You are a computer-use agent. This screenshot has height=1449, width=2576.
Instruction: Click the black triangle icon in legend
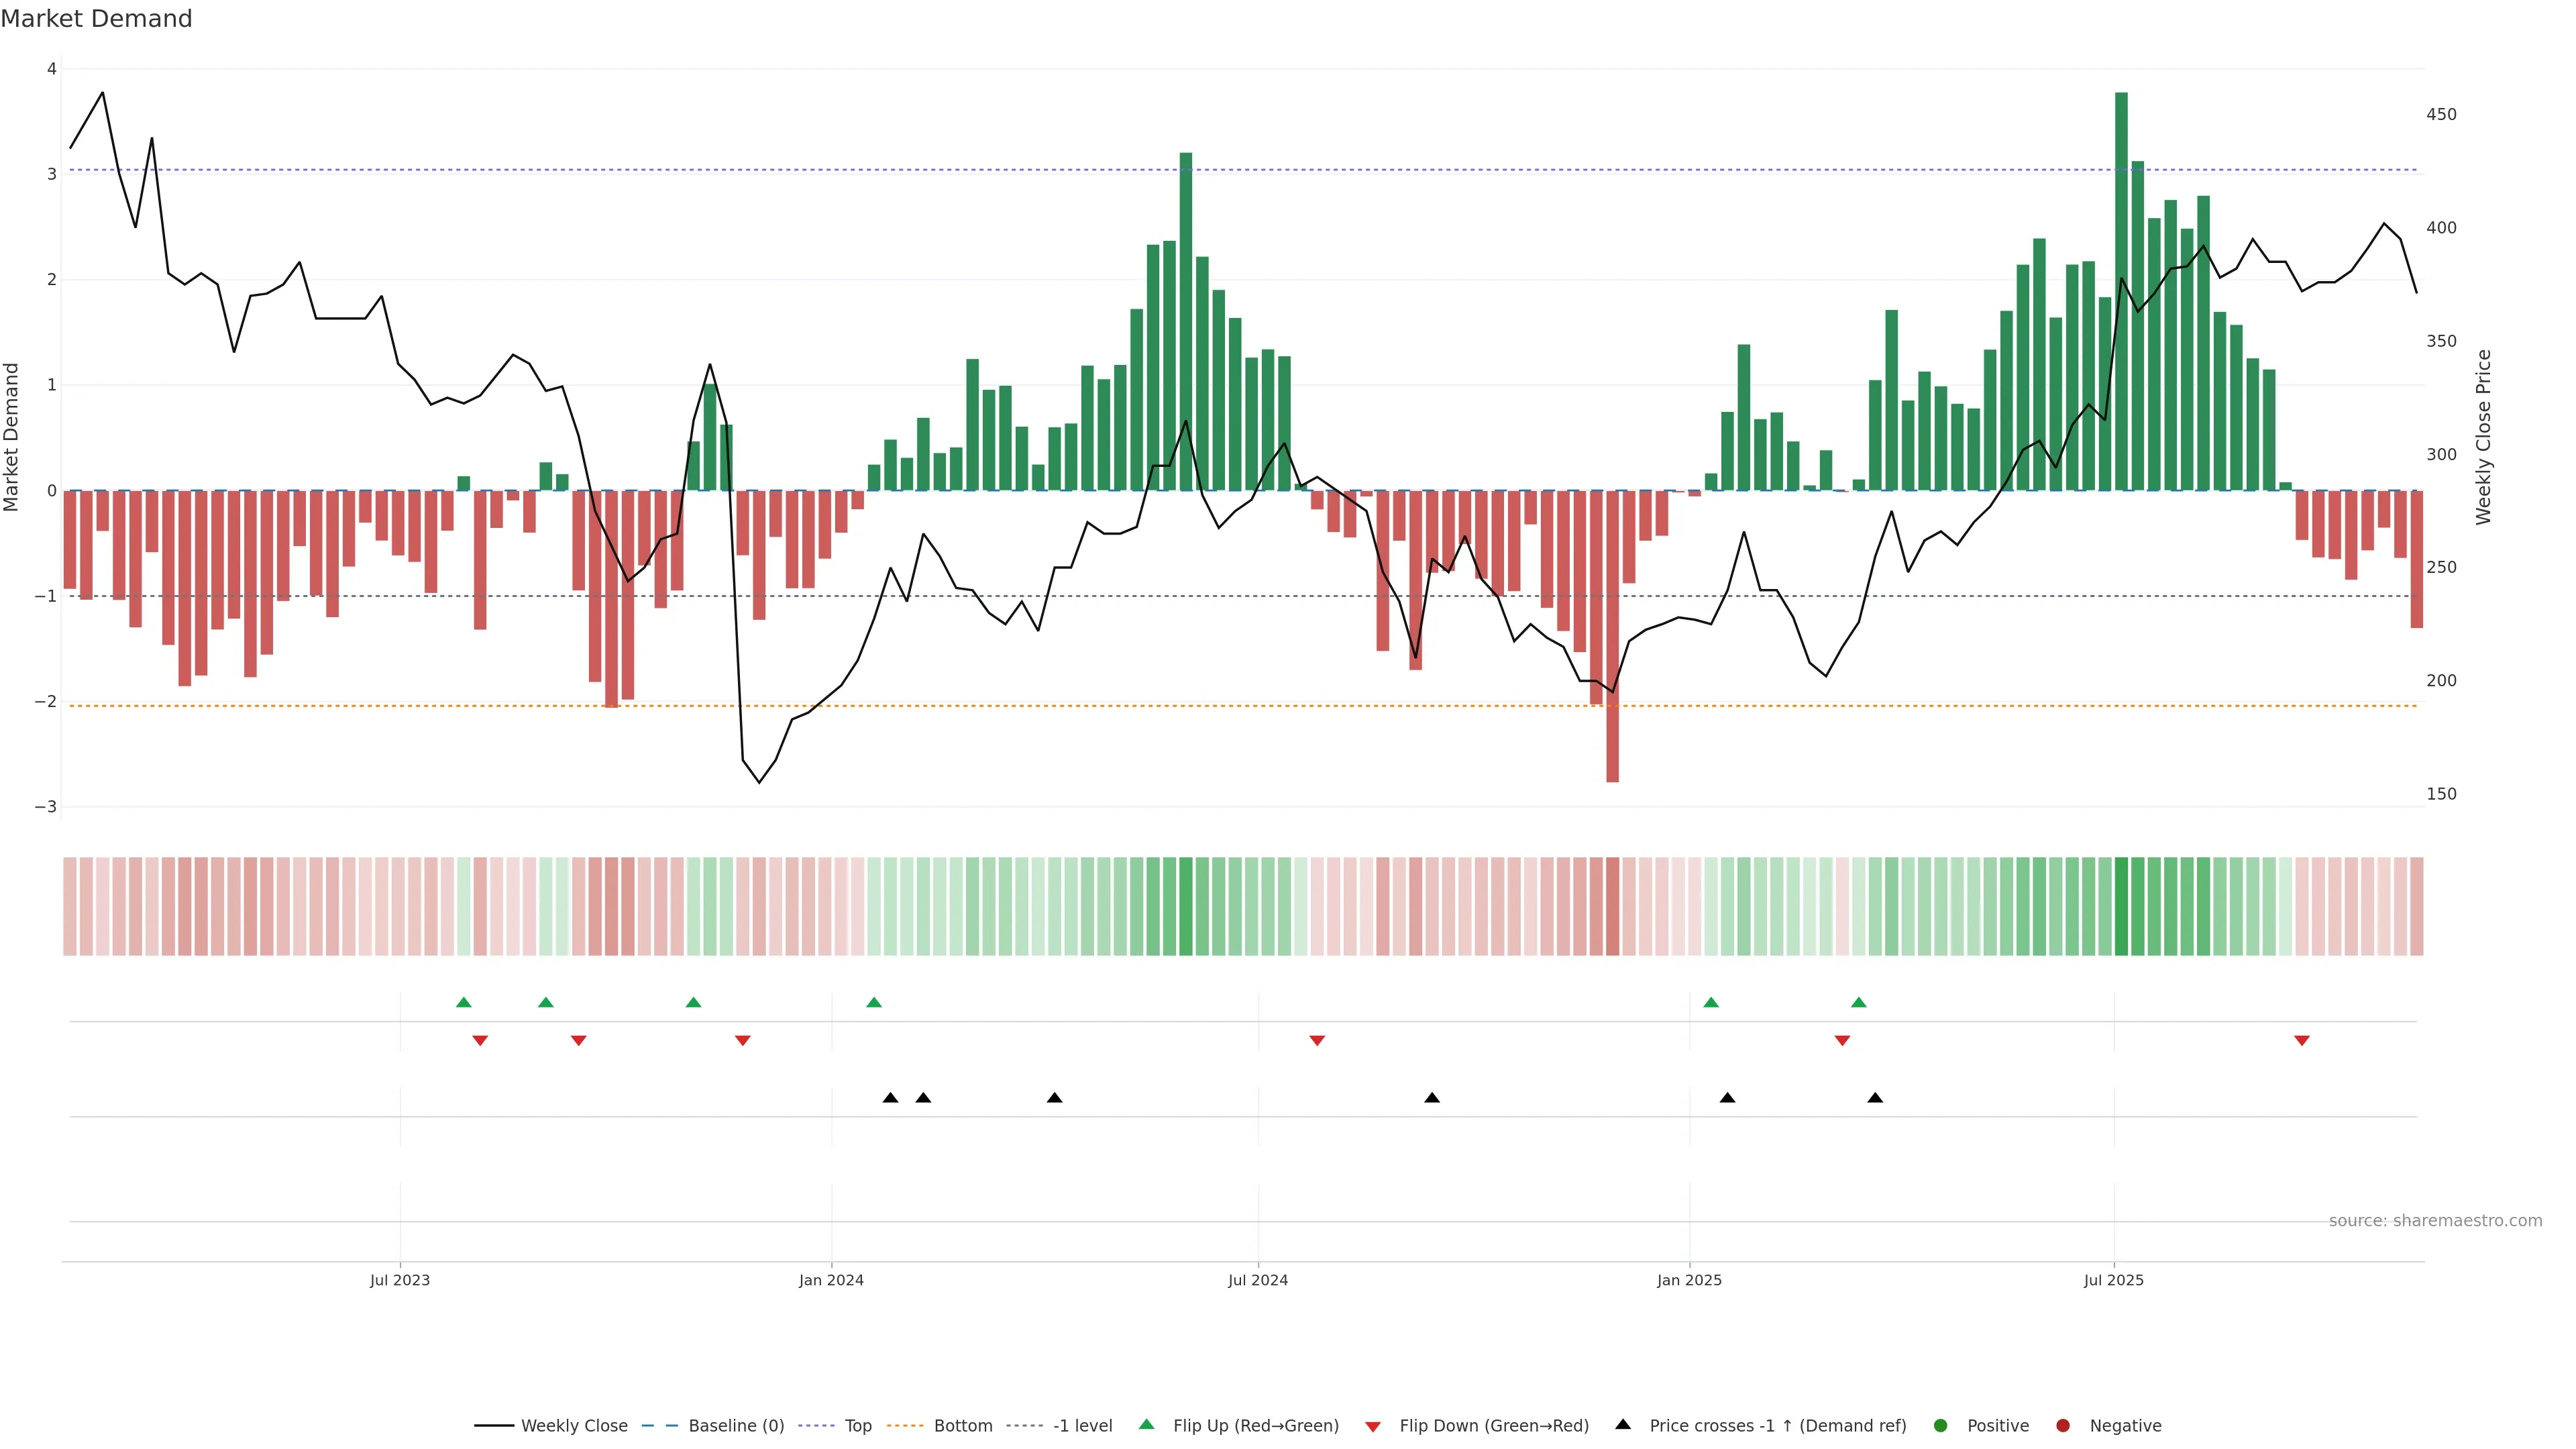tap(1623, 1424)
